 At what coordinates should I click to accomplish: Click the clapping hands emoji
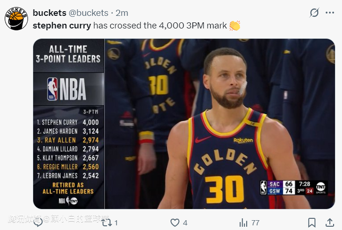coord(235,26)
